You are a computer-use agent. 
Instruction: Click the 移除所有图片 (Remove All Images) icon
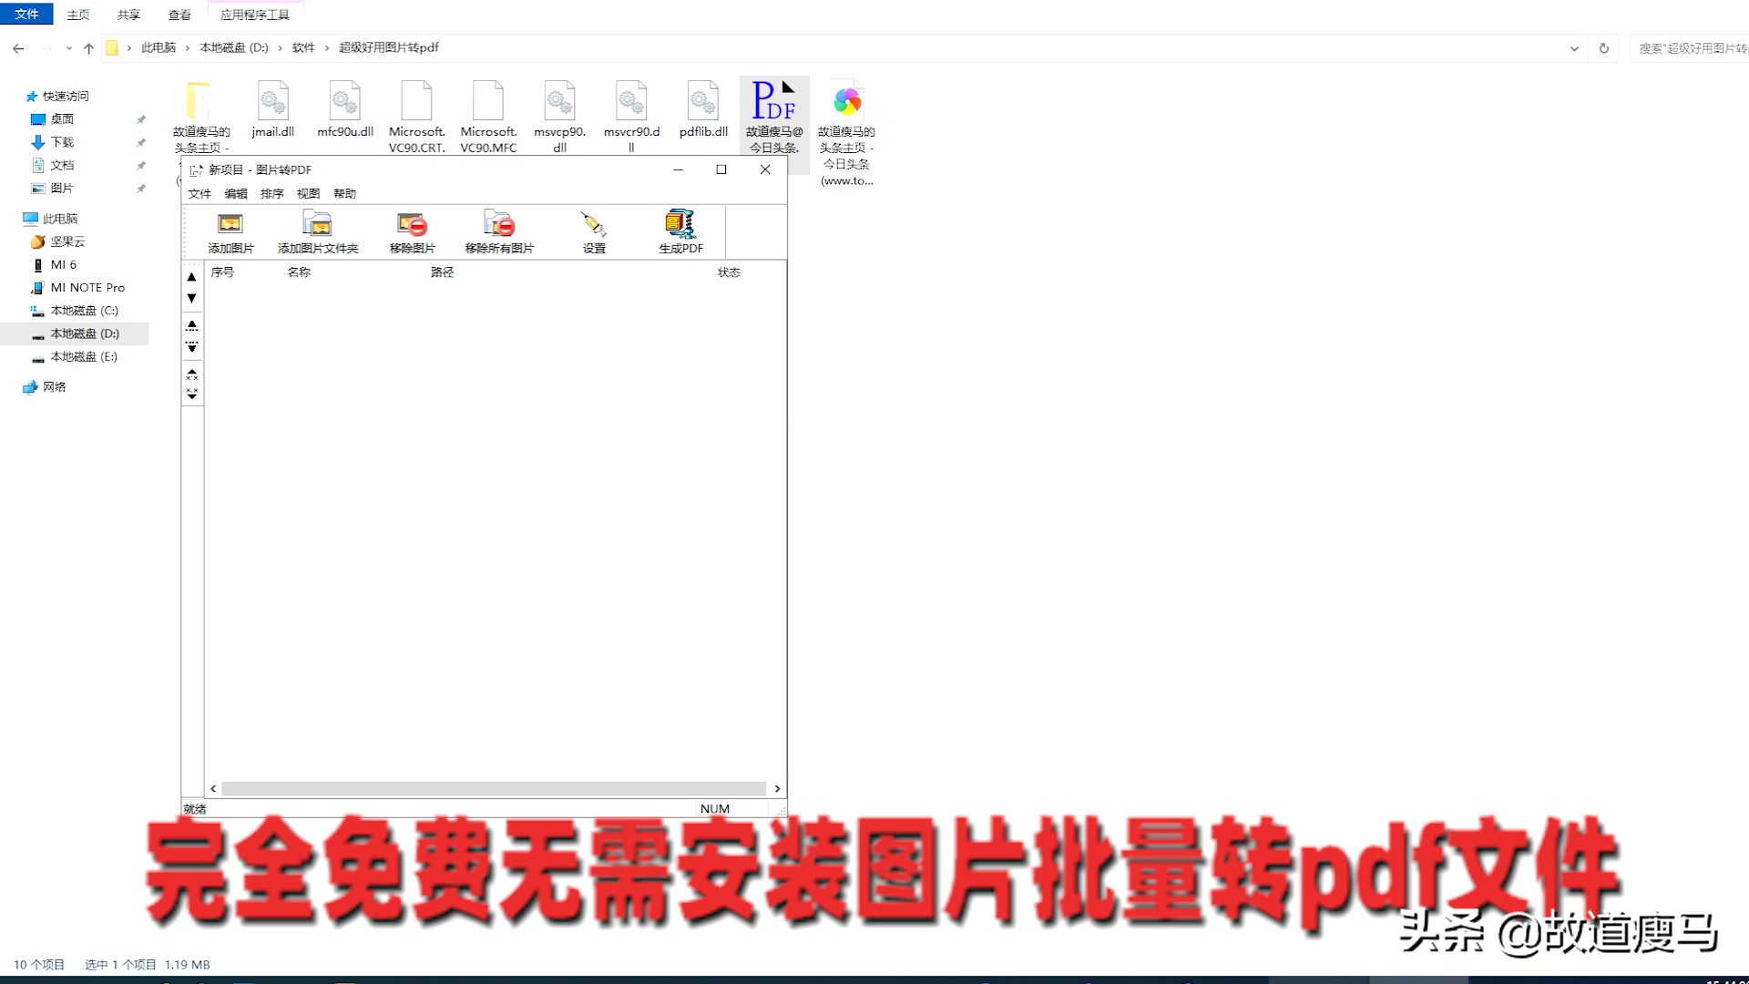[498, 230]
